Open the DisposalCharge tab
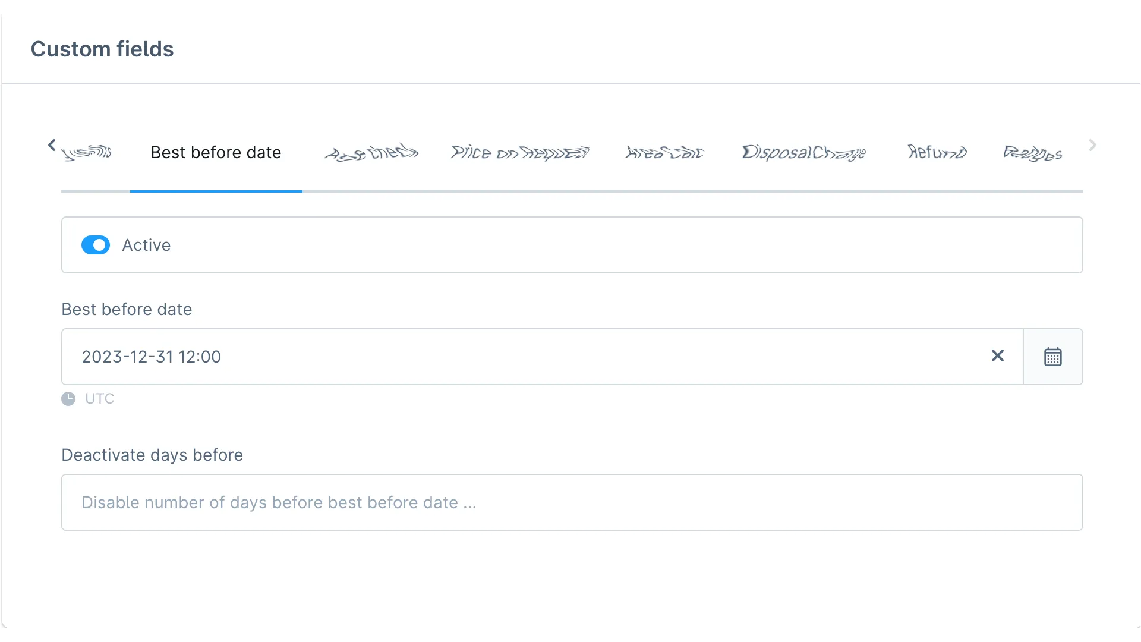 click(804, 153)
